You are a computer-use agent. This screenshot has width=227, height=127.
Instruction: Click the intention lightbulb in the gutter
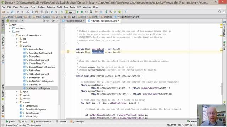point(68,52)
